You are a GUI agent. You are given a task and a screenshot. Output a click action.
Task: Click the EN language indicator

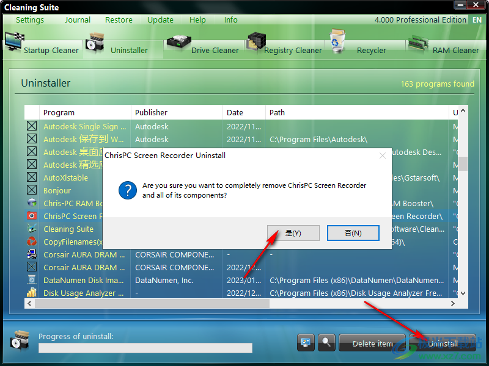click(477, 20)
